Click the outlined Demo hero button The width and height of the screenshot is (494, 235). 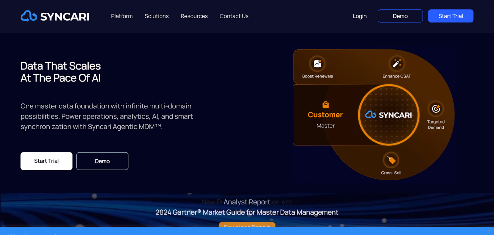pos(102,161)
